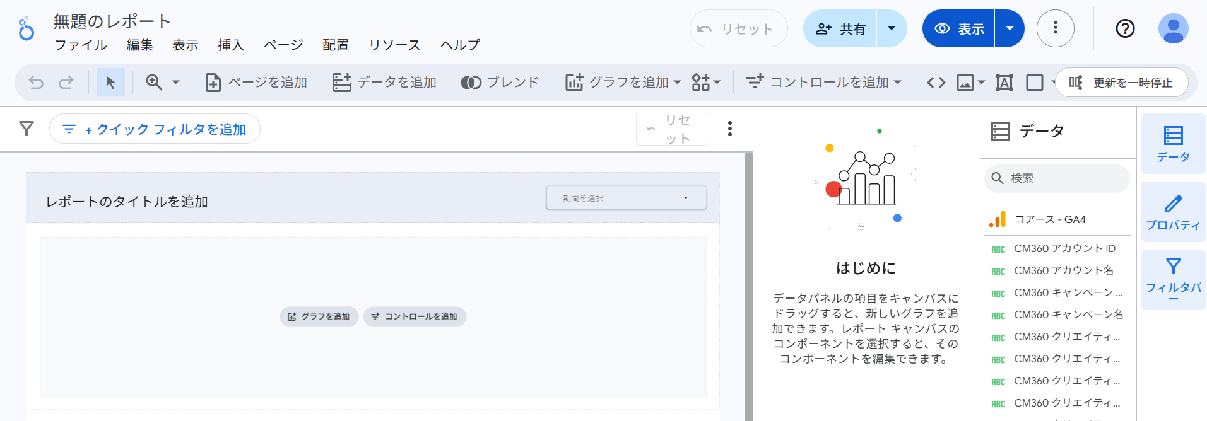Screen dimensions: 1207x421
Task: Open the リソース menu
Action: (x=394, y=45)
